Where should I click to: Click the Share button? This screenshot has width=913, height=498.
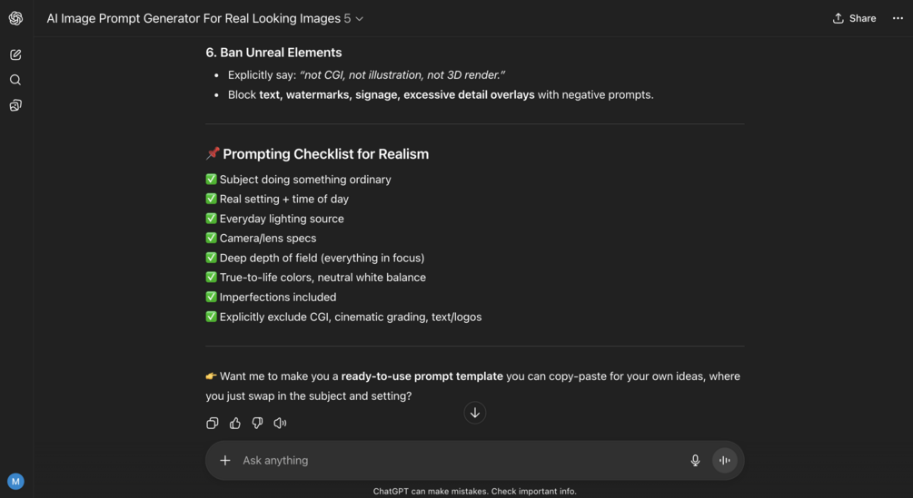click(x=854, y=18)
